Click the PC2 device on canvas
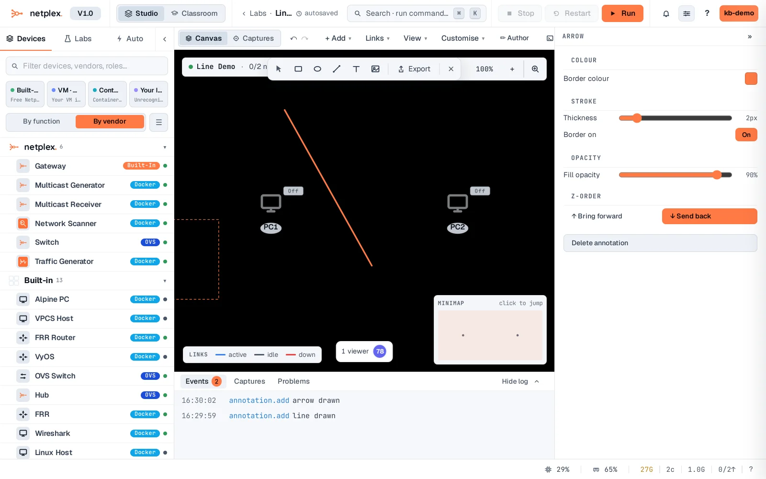 458,203
